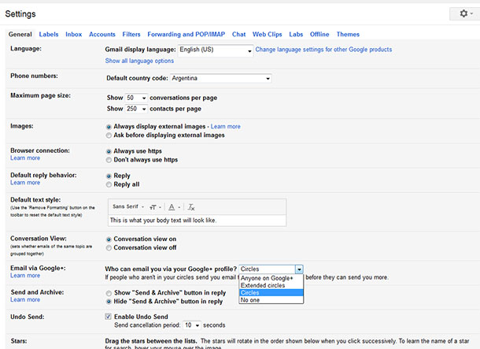480x349 pixels.
Task: Open contacts per page dropdown
Action: (136, 109)
